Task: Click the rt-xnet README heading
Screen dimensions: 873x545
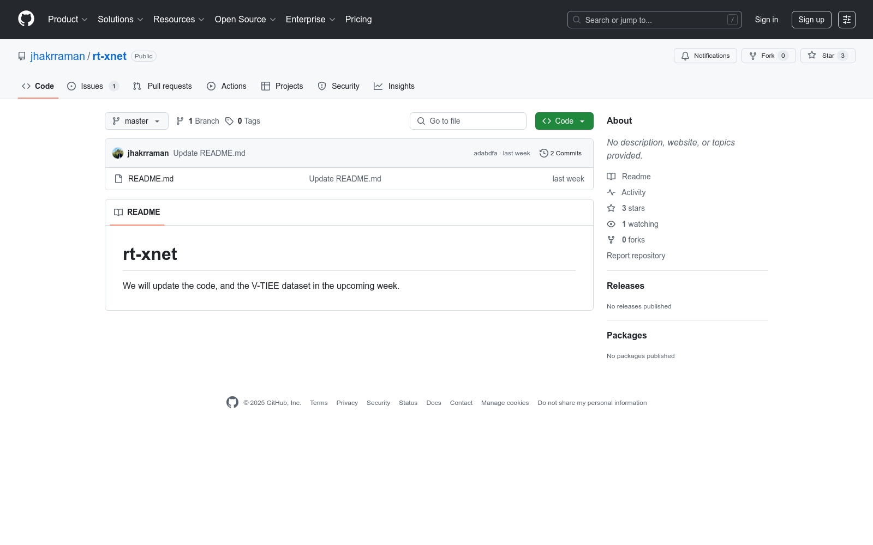Action: [x=150, y=254]
